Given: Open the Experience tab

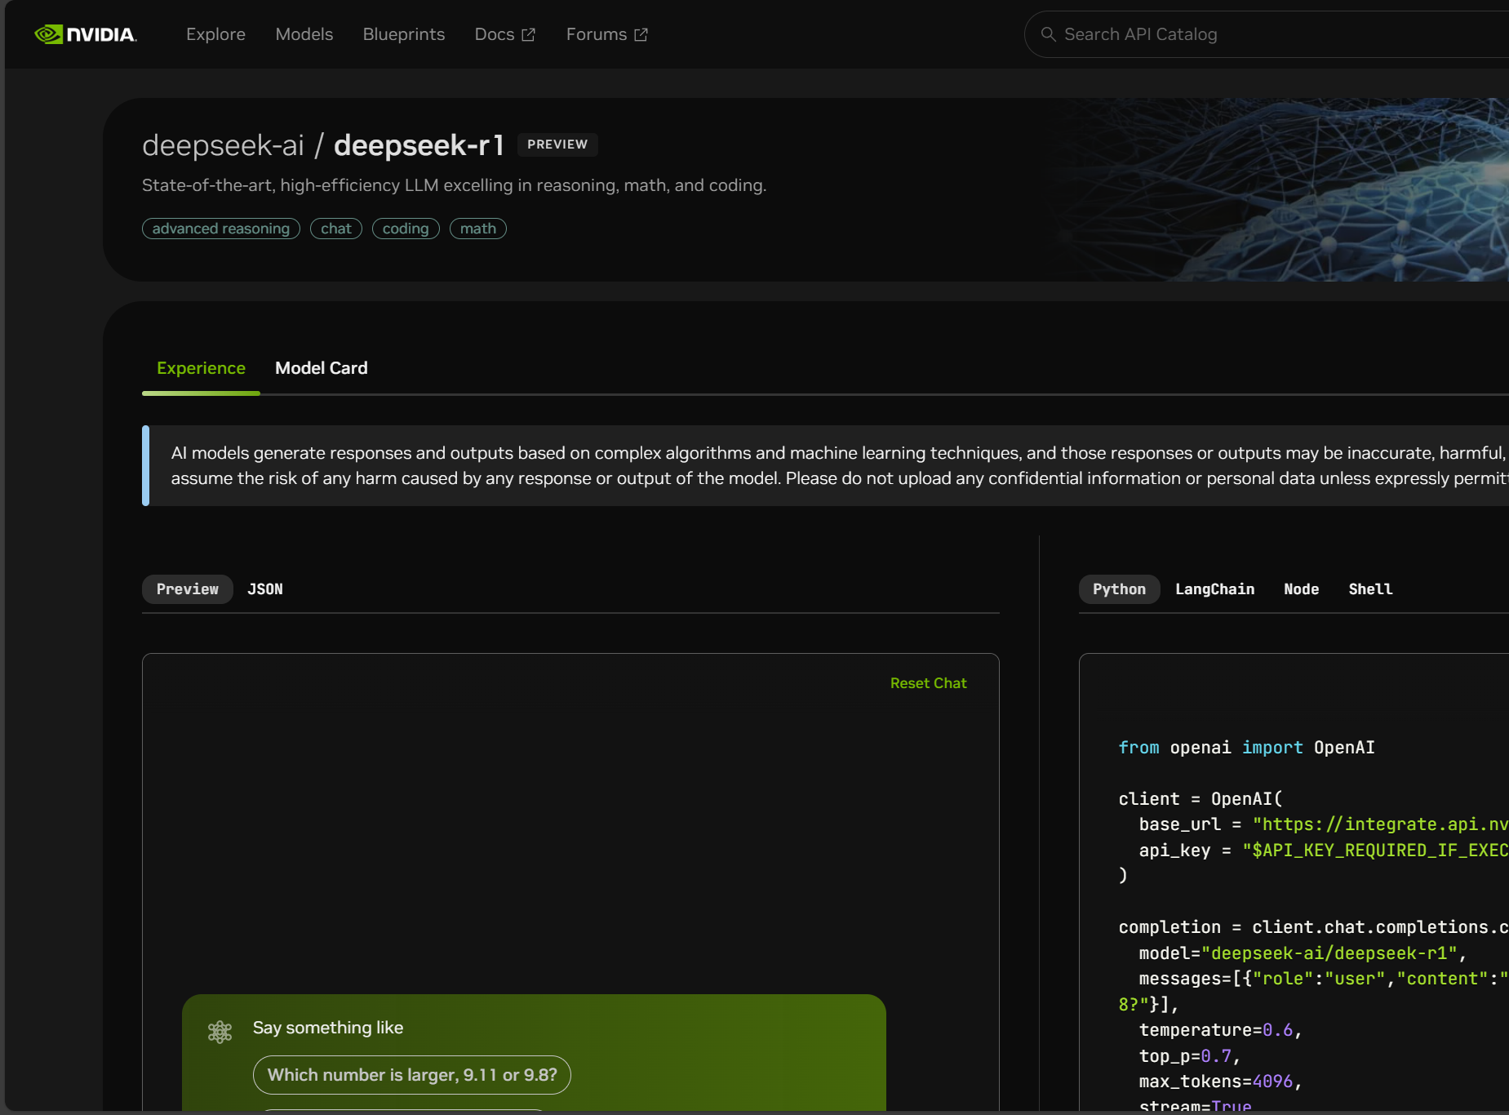Looking at the screenshot, I should coord(201,368).
